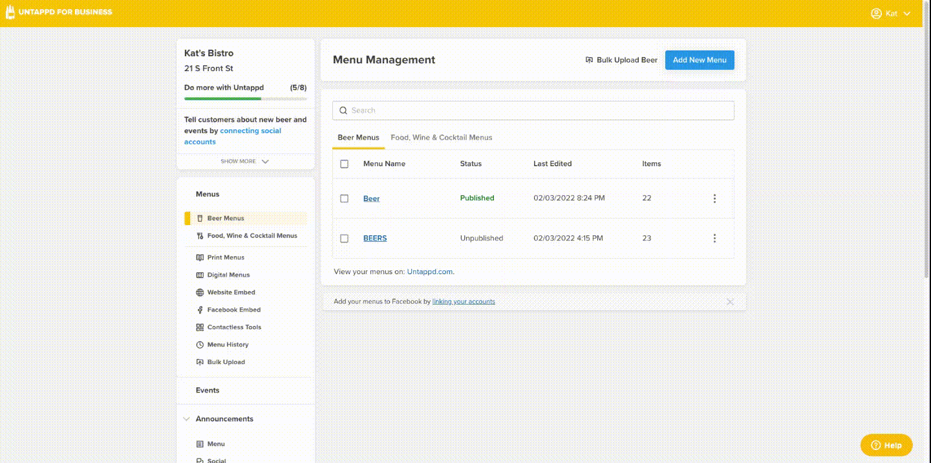This screenshot has height=463, width=931.
Task: Click the Facebook Embed f icon
Action: pos(200,310)
